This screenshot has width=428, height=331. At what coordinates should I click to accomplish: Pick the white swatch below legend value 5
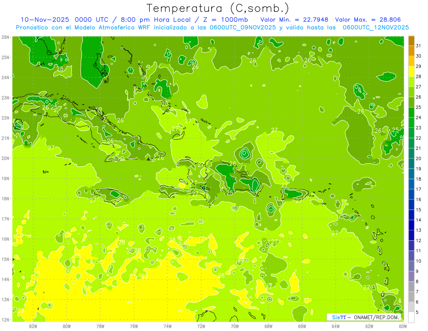coord(411,317)
